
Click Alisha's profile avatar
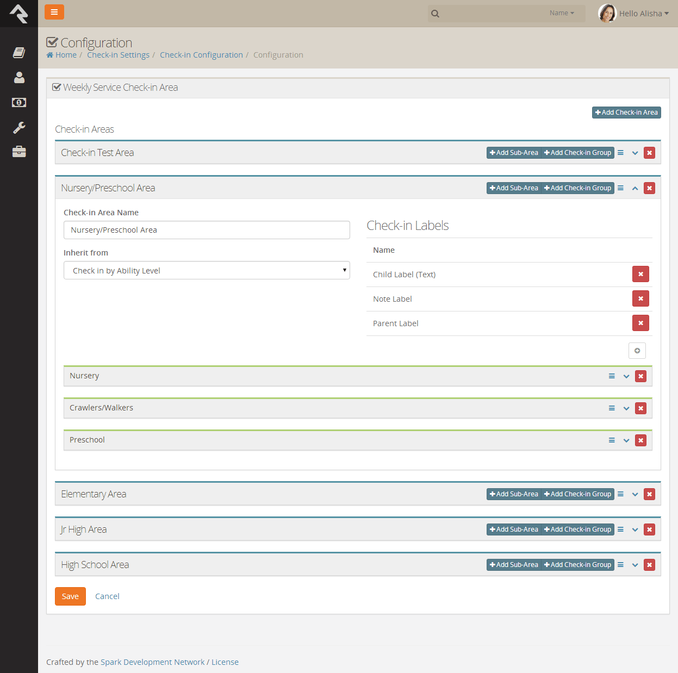point(607,13)
